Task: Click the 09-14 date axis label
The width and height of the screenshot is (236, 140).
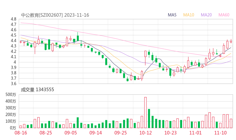Action: tap(96, 133)
